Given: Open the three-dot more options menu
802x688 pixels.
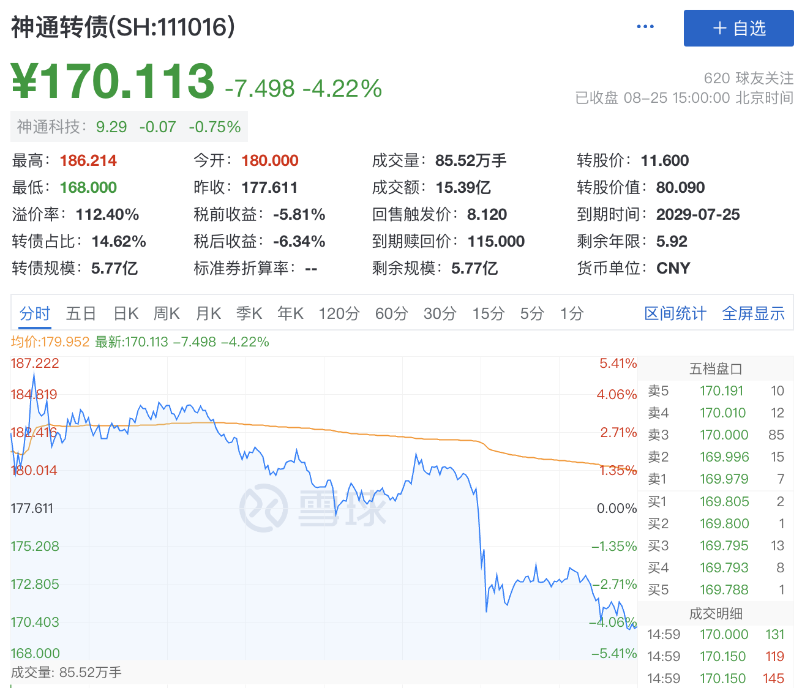Looking at the screenshot, I should 645,27.
